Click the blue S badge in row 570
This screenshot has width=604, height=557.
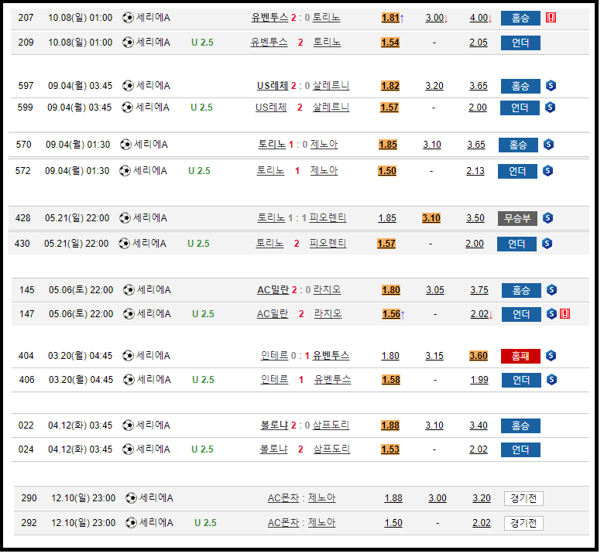[548, 145]
